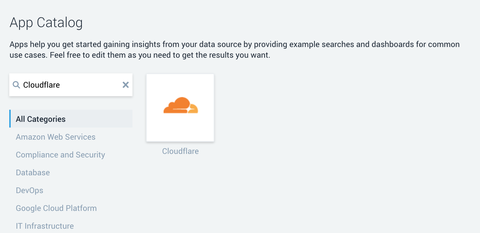The height and width of the screenshot is (233, 480).
Task: Filter by Google Cloud Platform
Action: [x=56, y=208]
